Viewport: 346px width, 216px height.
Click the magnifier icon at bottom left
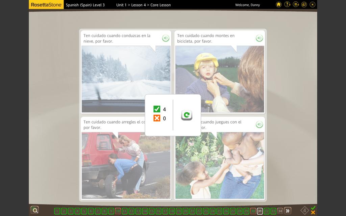[34, 211]
